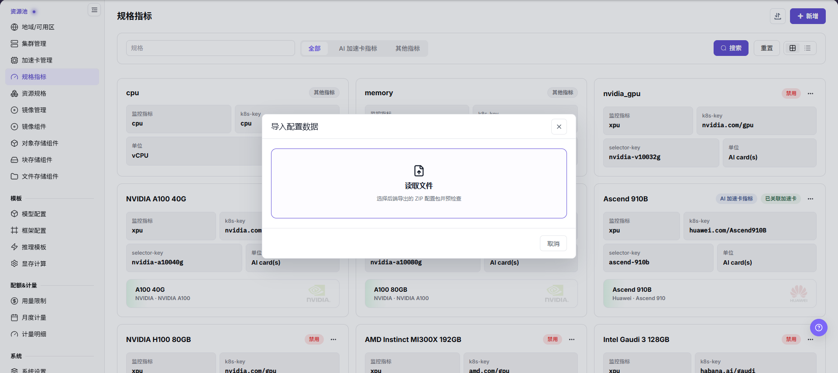Click the file upload icon in dialog

point(419,170)
